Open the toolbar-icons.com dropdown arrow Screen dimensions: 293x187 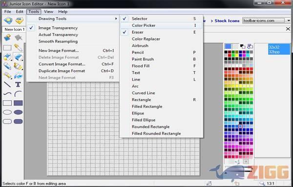[x=289, y=21]
